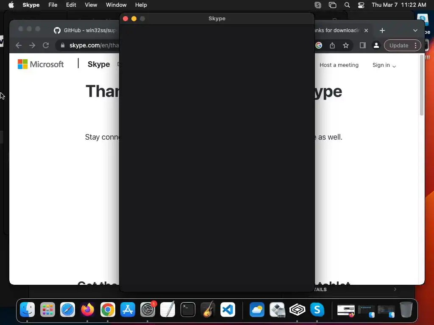Open the Help menu
Screen dimensions: 434x325
(141, 5)
